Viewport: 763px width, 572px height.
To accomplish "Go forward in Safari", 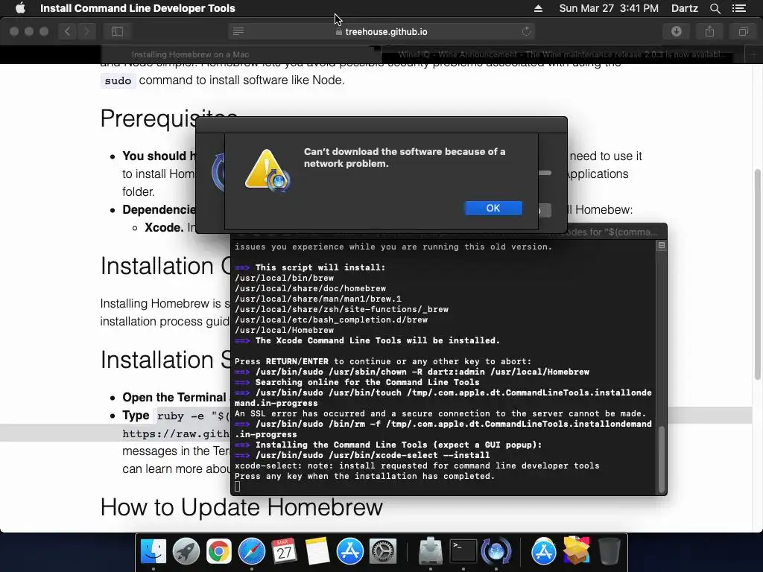I will [86, 31].
